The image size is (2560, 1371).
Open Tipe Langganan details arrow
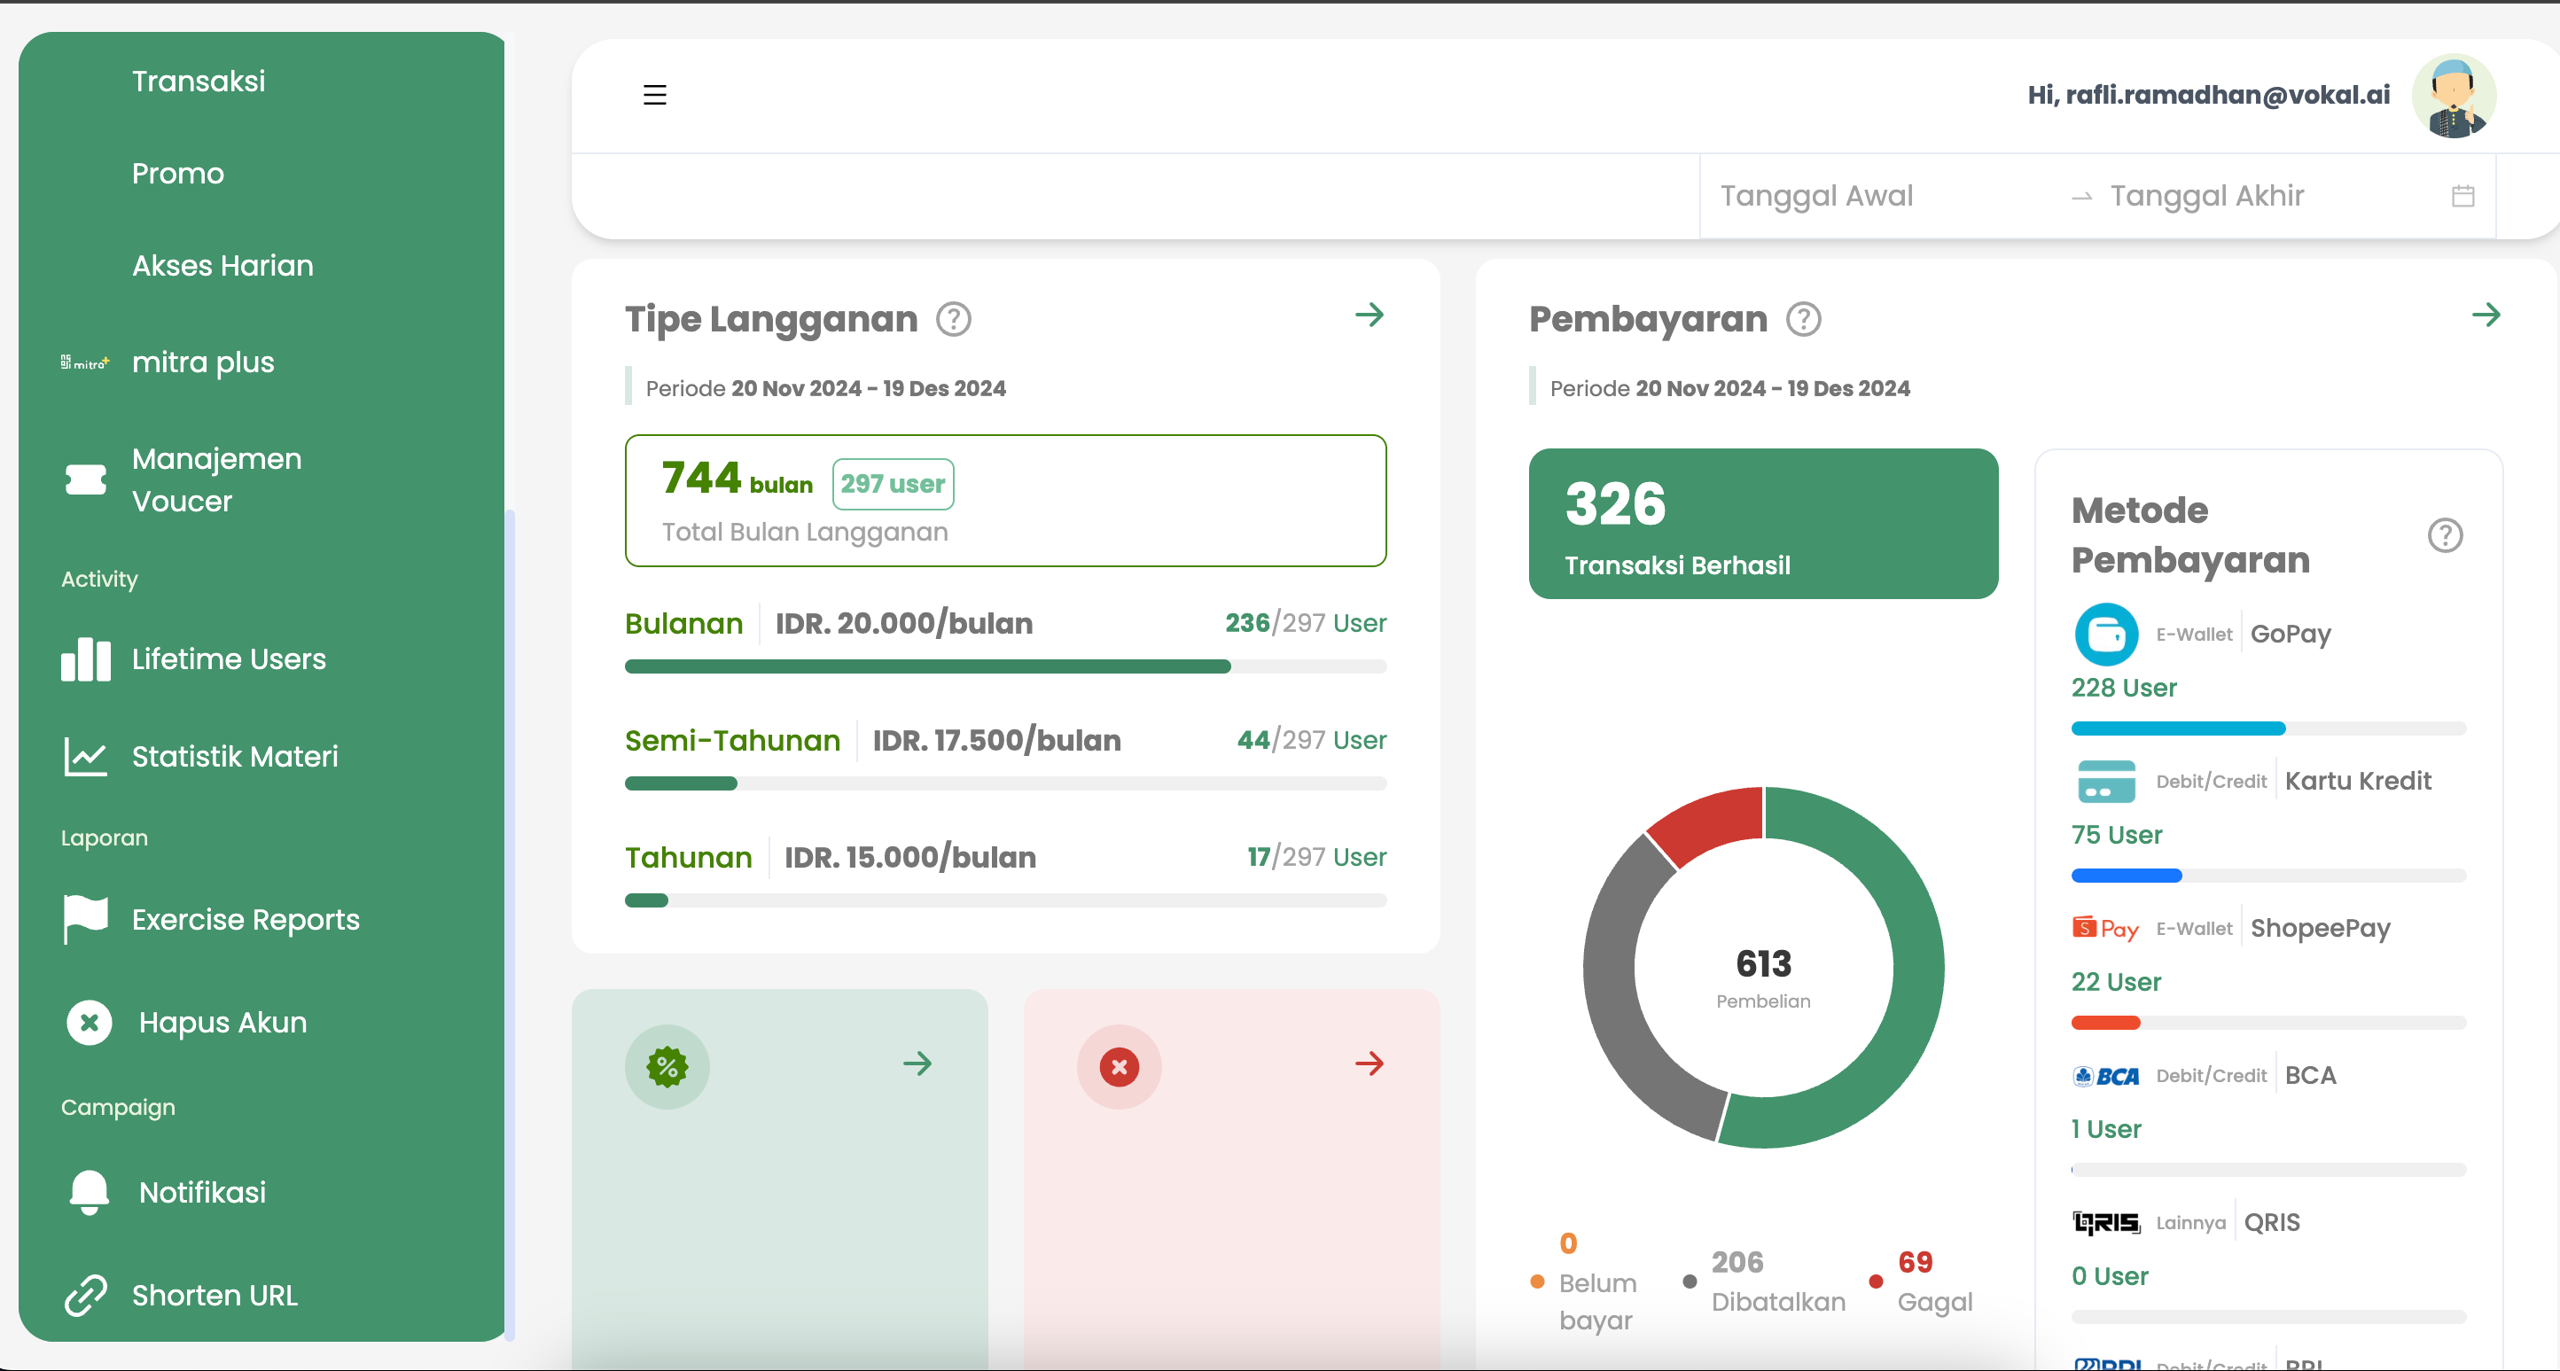(1370, 315)
